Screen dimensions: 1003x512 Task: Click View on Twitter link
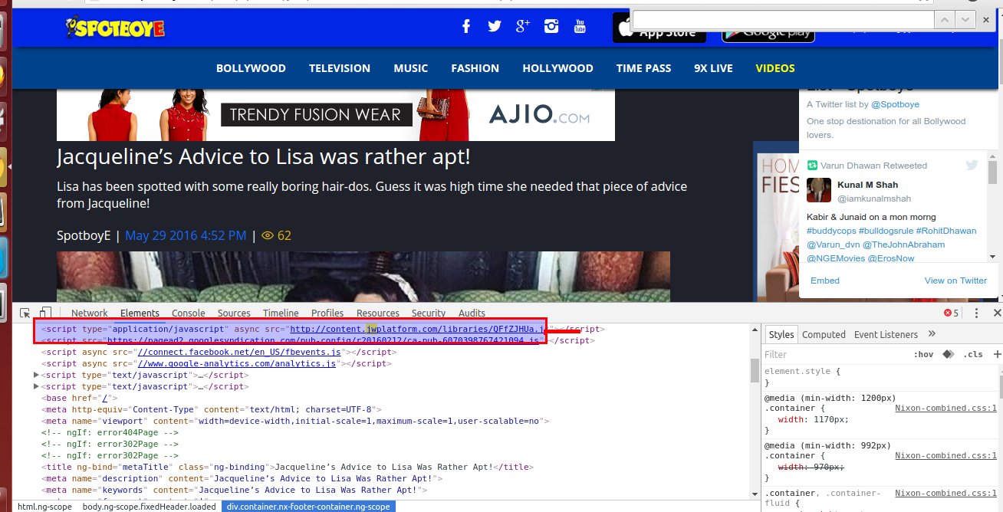point(955,281)
